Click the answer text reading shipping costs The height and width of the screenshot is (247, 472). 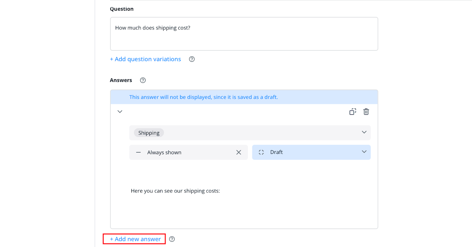point(175,191)
